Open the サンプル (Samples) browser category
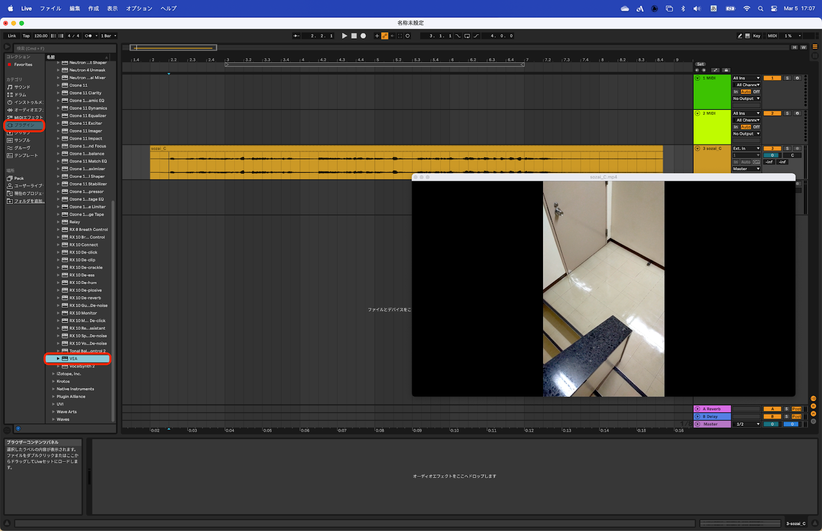822x531 pixels. click(x=22, y=140)
